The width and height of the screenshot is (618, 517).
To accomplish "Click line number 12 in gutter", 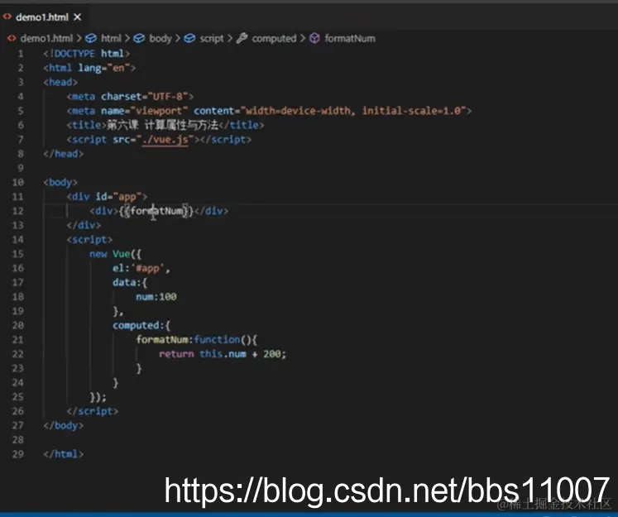I will click(17, 211).
